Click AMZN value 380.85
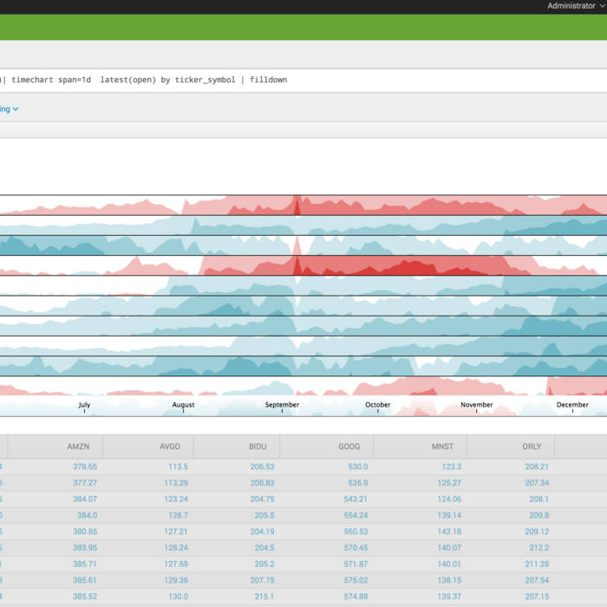607x607 pixels. tap(85, 532)
